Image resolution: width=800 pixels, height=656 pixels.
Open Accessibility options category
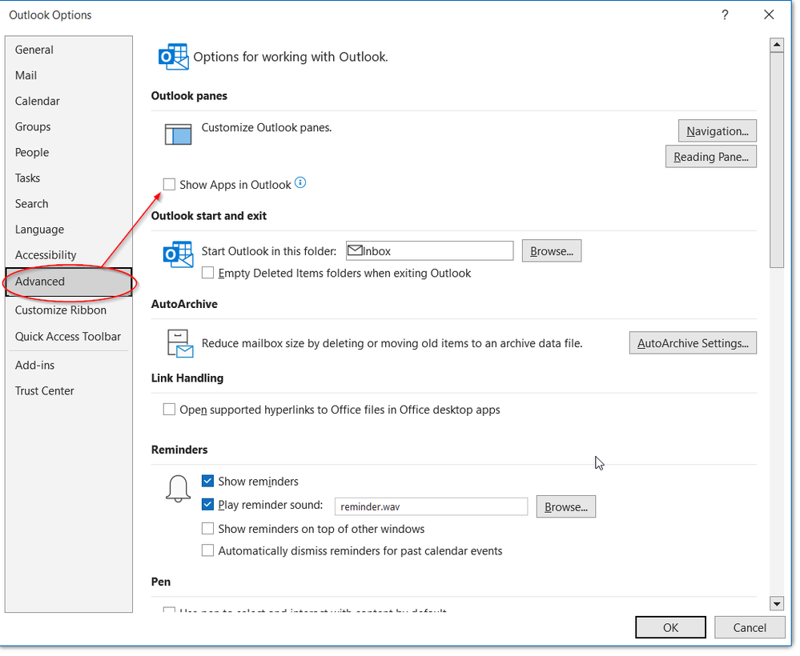69,255
